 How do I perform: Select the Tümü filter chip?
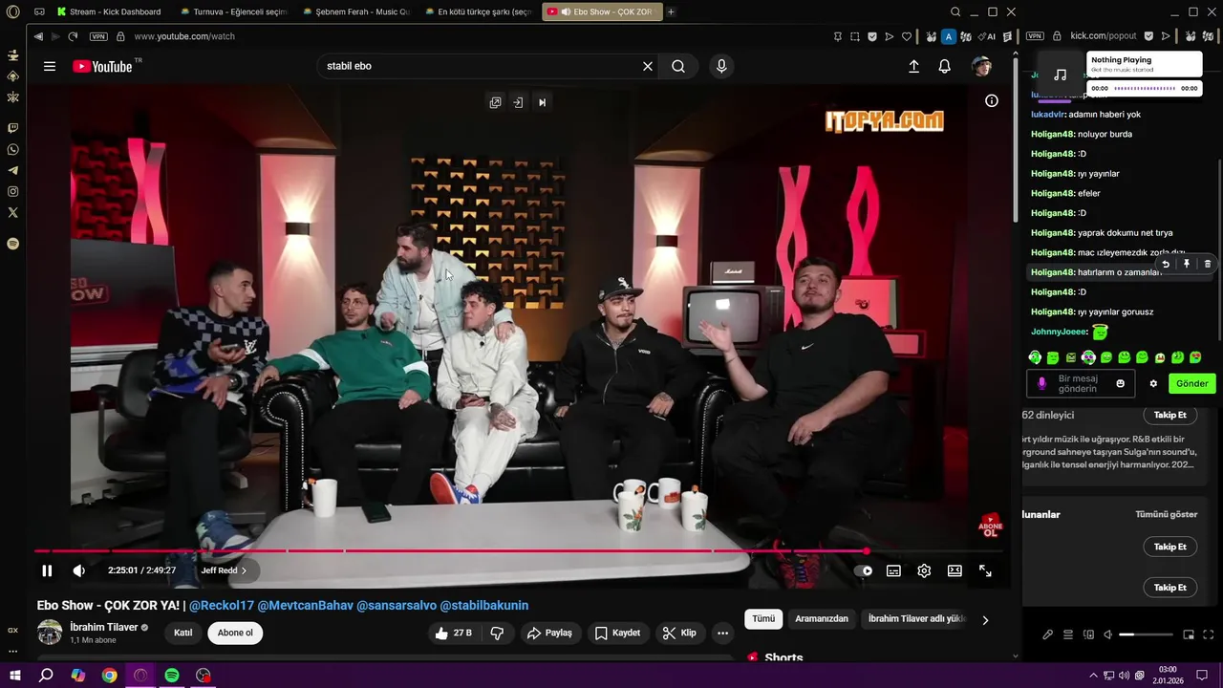pyautogui.click(x=763, y=619)
